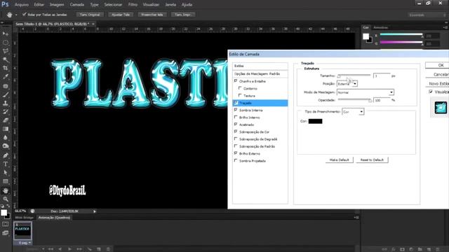
Task: Click the Opacidade slider
Action: point(354,100)
